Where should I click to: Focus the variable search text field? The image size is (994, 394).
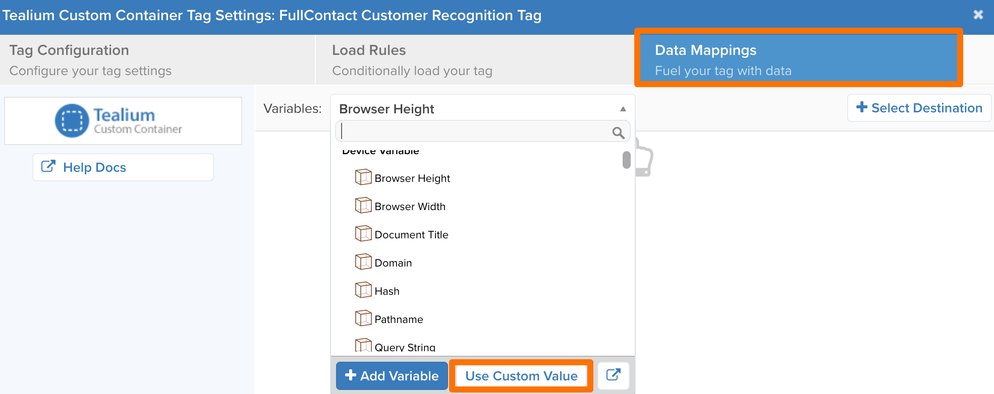point(474,132)
